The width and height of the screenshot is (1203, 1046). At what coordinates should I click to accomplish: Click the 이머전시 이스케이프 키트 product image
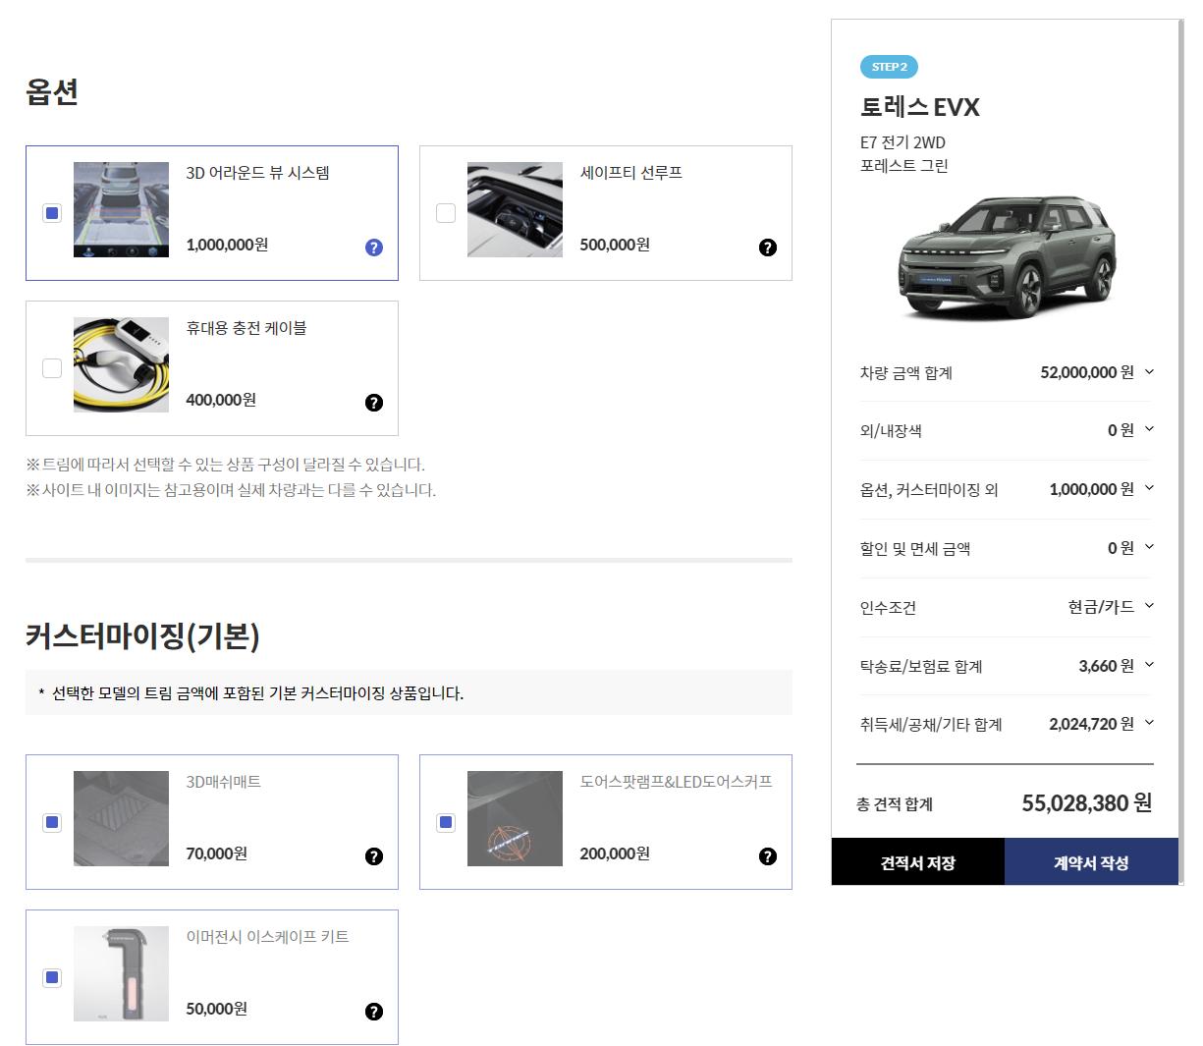coord(121,973)
